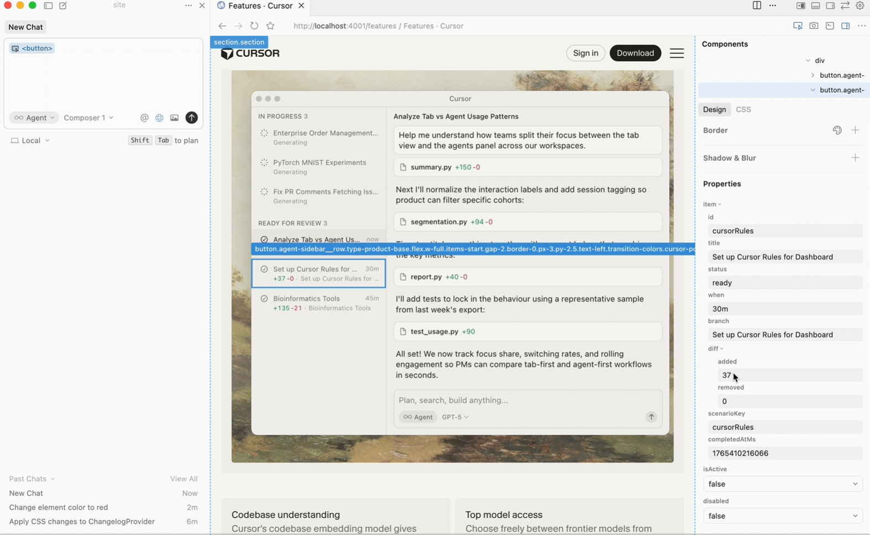This screenshot has height=535, width=870.
Task: Collapse the div node in Components tree
Action: (808, 61)
